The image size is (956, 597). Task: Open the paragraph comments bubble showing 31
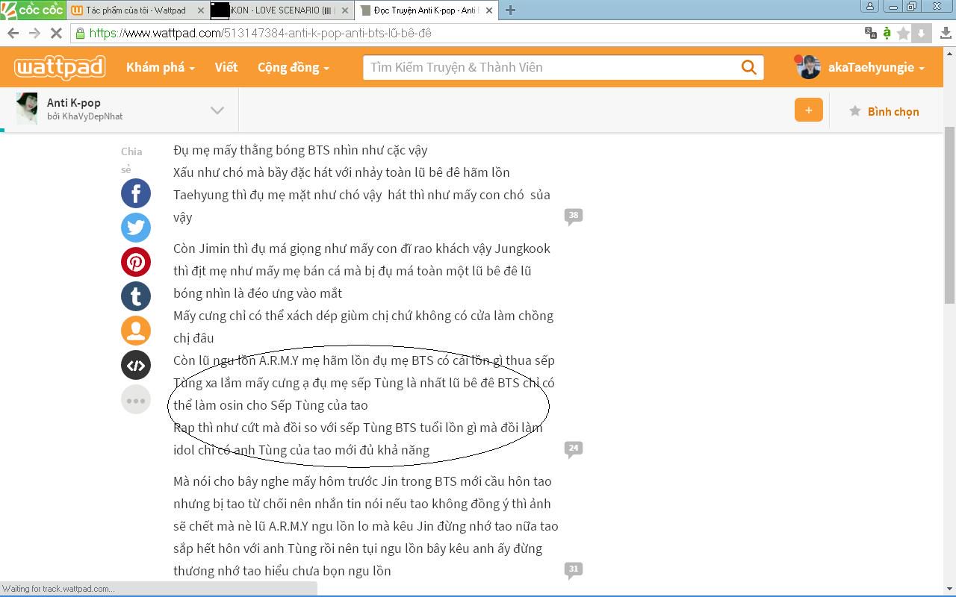573,569
